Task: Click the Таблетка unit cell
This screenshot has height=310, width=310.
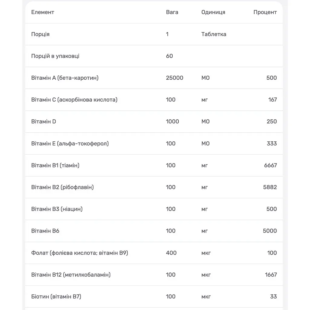Action: (214, 34)
